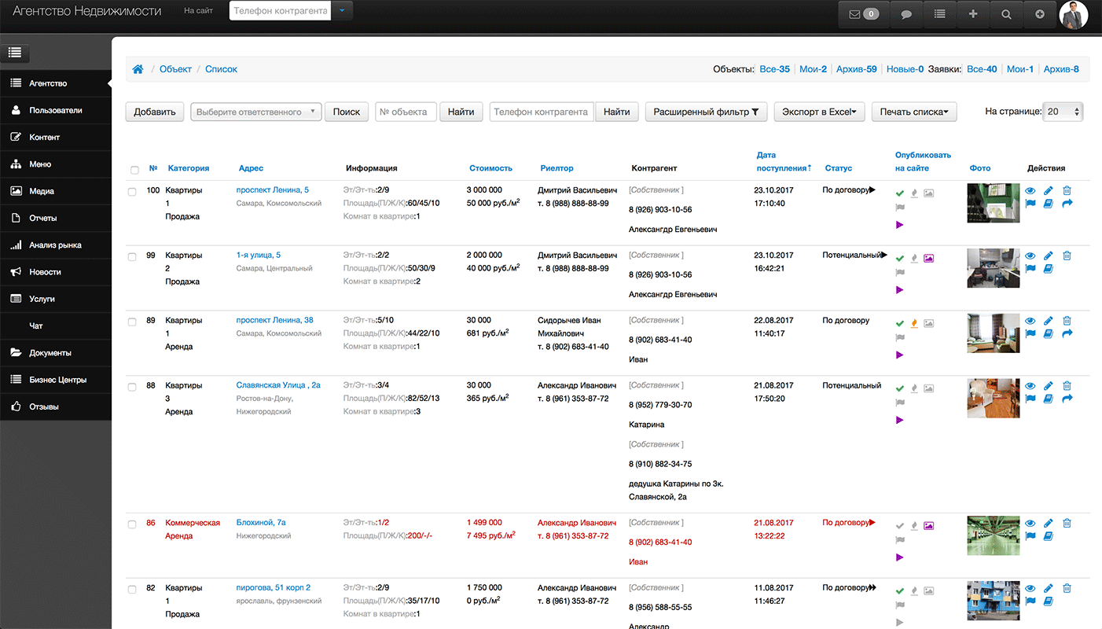Open 'Отчеты' in the sidebar
Image resolution: width=1102 pixels, height=629 pixels.
click(55, 218)
